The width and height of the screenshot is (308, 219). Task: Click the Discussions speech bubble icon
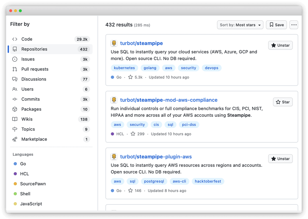coord(15,79)
